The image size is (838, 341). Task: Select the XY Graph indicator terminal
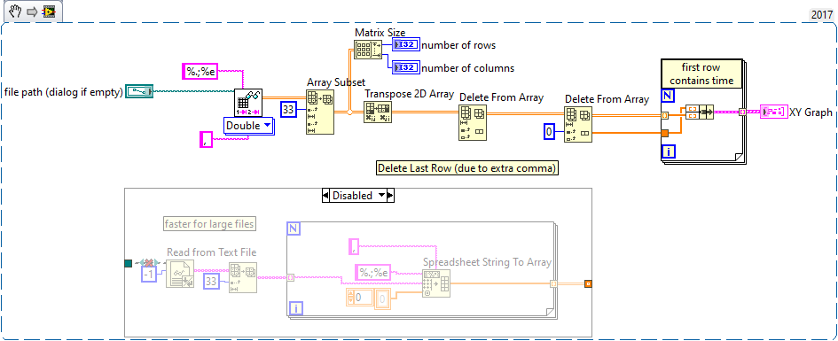pyautogui.click(x=774, y=112)
